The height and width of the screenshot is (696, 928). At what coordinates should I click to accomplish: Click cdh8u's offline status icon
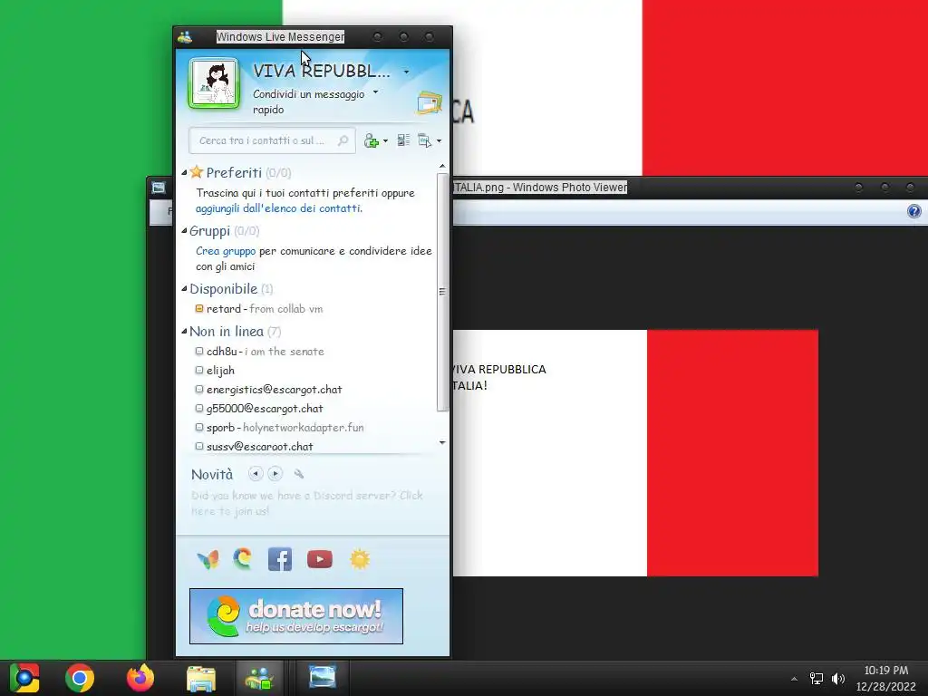pos(199,351)
